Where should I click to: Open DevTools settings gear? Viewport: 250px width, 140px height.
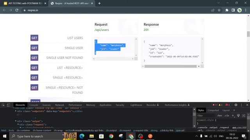coord(236,105)
